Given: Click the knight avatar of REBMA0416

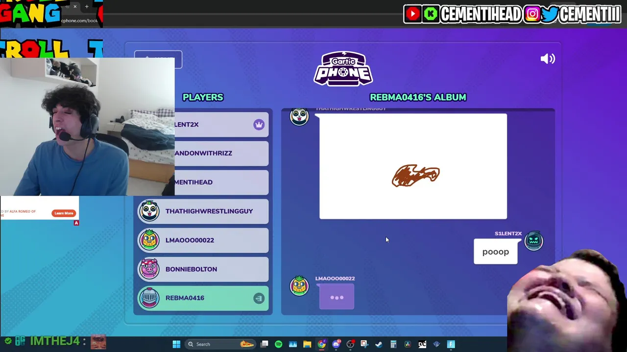Looking at the screenshot, I should (149, 298).
